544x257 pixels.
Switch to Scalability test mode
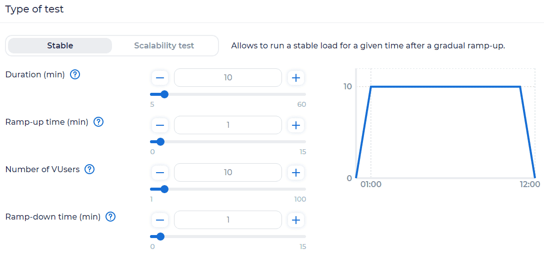(x=164, y=45)
